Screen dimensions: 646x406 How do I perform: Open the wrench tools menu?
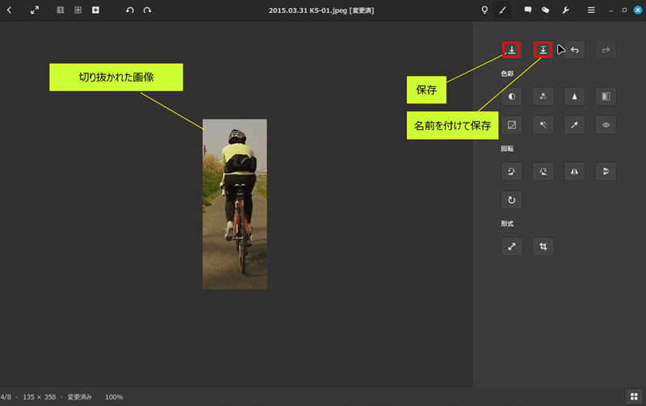(x=566, y=10)
